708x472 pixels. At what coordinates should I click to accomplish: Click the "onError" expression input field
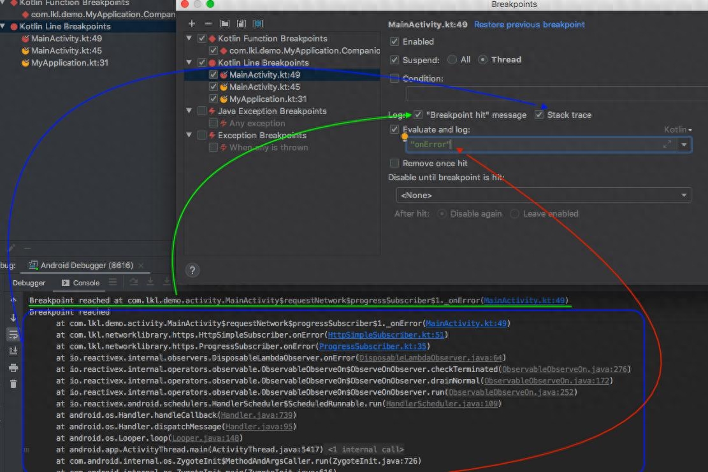(542, 145)
